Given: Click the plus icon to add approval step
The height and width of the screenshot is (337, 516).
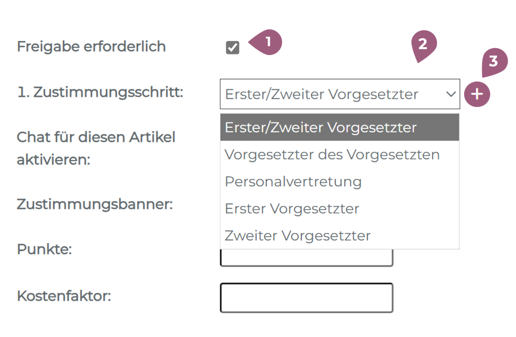Looking at the screenshot, I should [x=477, y=94].
